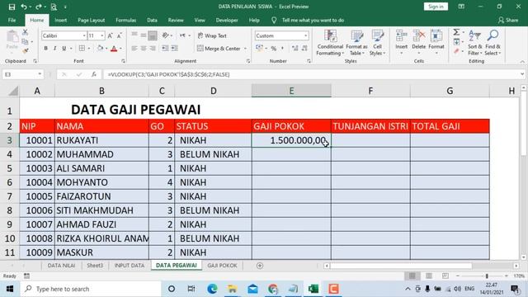Open Cell Styles gallery
Viewport: 528px width, 297px height.
377,43
